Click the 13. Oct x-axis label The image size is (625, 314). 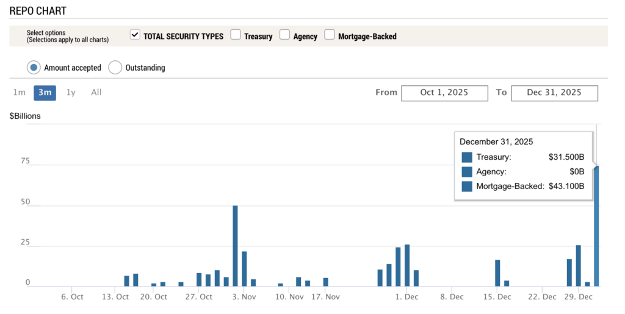(x=115, y=297)
